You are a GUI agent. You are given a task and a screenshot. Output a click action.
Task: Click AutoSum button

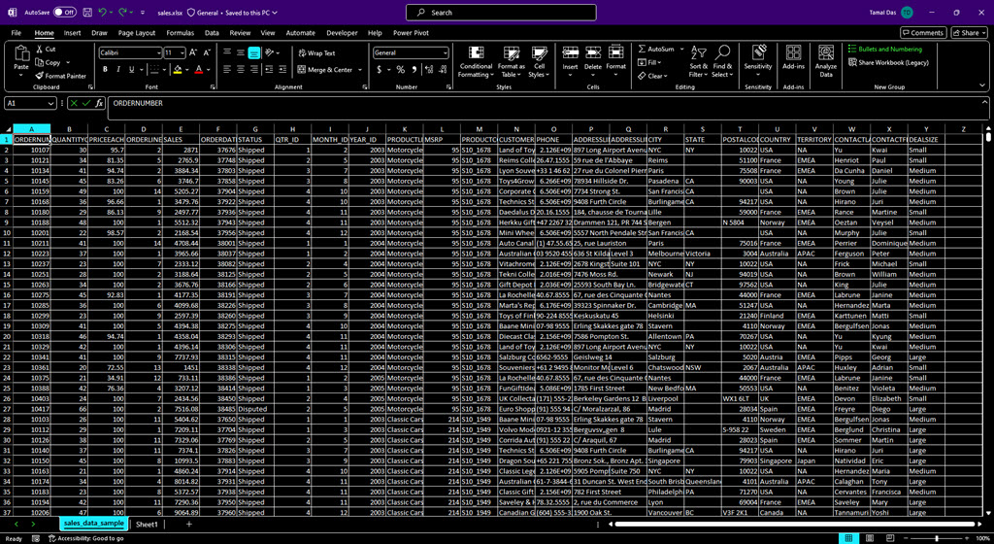pyautogui.click(x=657, y=49)
